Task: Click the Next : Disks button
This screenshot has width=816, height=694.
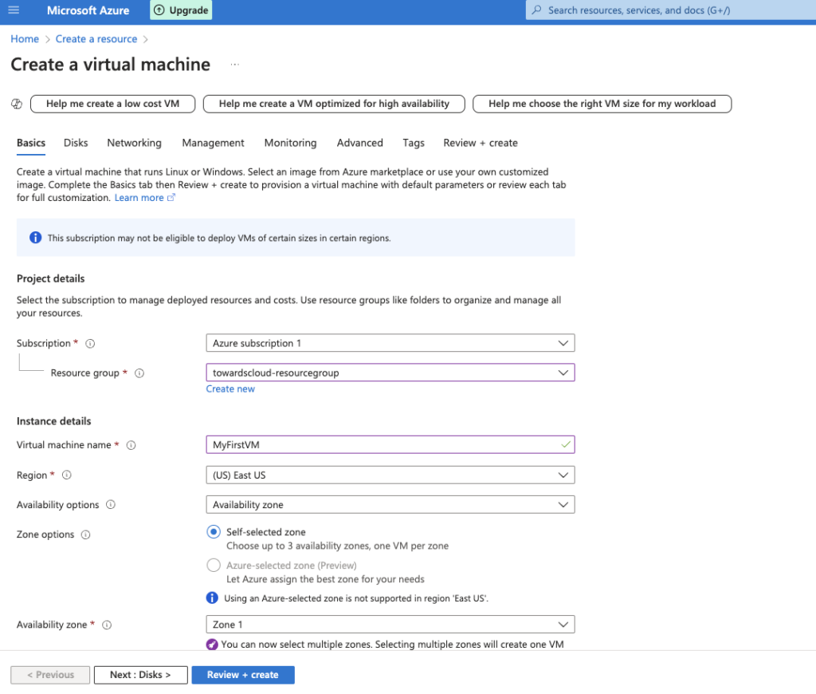Action: (x=140, y=675)
